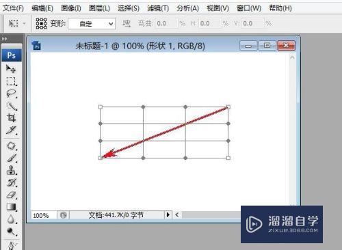Screen dimensions: 342x250
Task: Open the 图层(L) menu
Action: (x=99, y=8)
